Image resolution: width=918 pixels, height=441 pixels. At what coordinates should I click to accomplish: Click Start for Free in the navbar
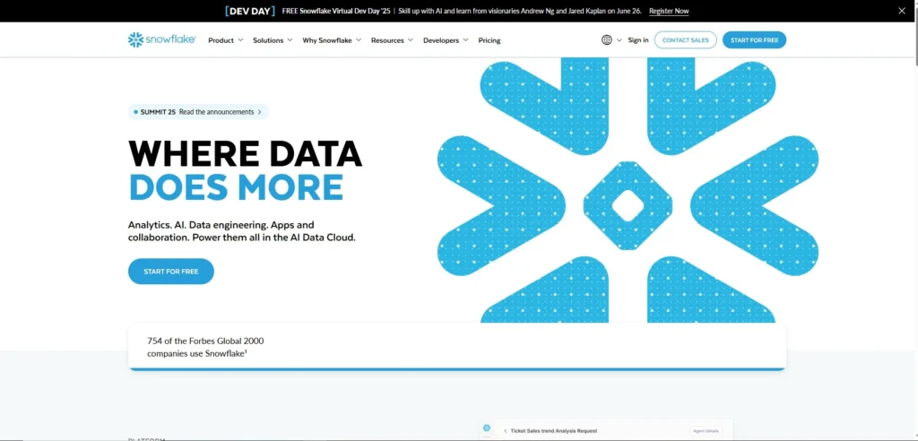(x=754, y=39)
